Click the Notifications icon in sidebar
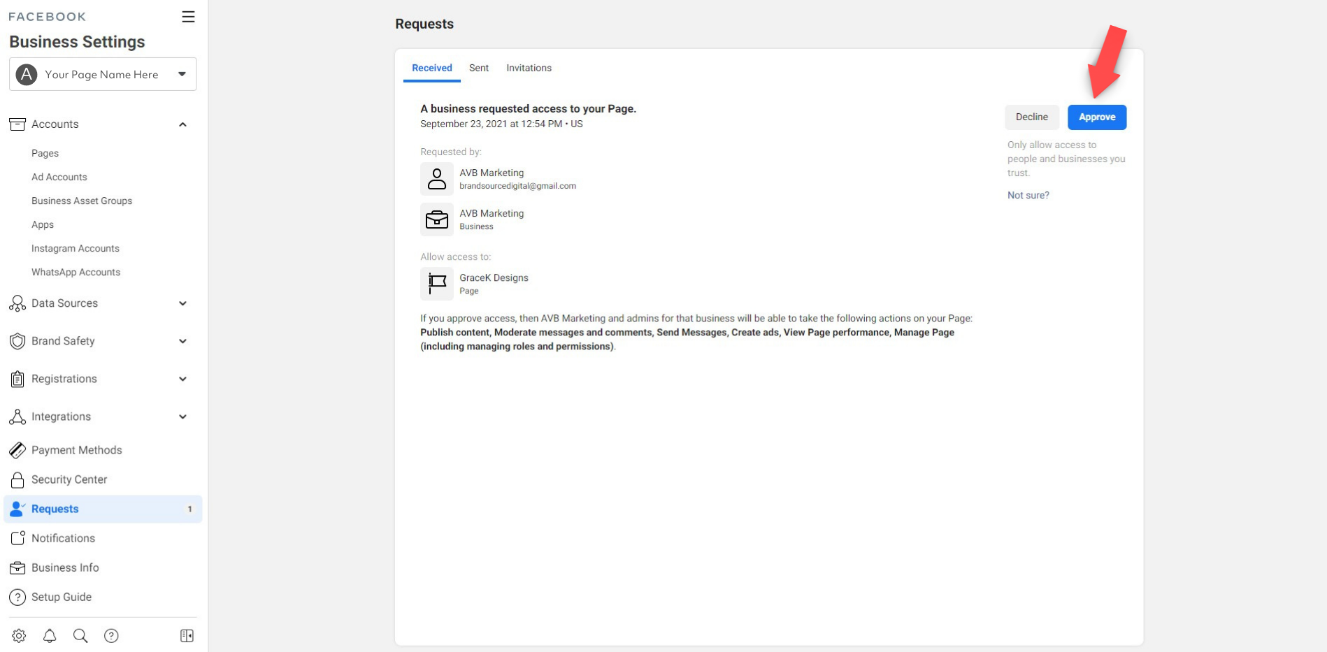1327x652 pixels. pyautogui.click(x=17, y=538)
